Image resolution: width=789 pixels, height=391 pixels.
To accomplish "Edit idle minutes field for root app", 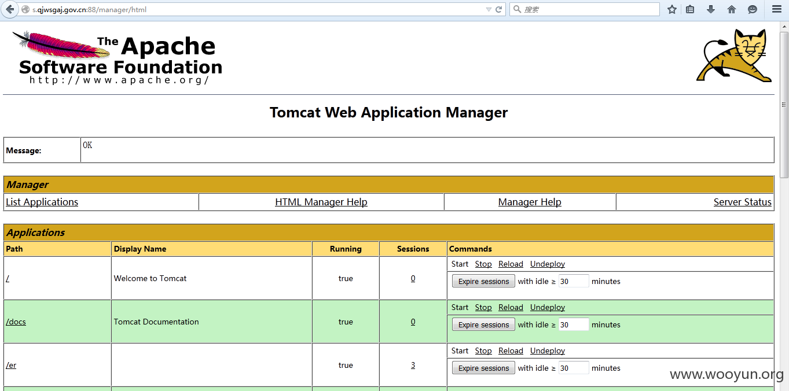I will [574, 281].
